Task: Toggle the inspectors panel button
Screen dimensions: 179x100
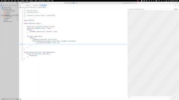Action: pos(177,3)
